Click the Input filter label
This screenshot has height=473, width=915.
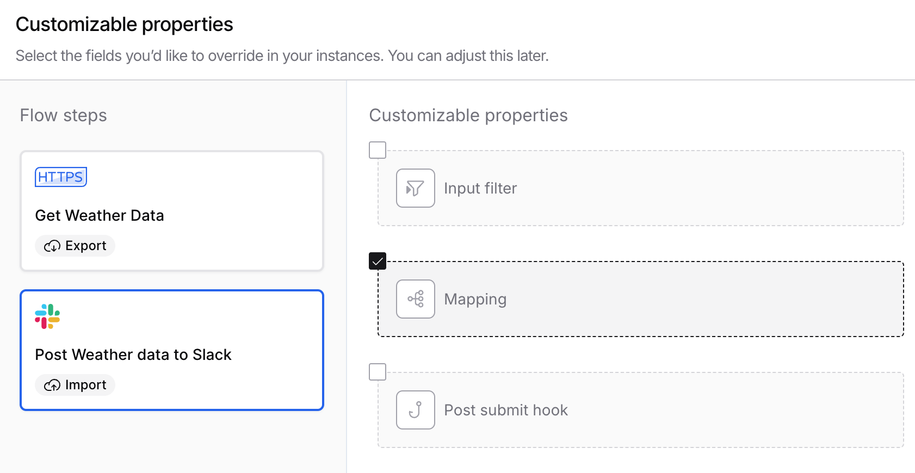coord(480,188)
